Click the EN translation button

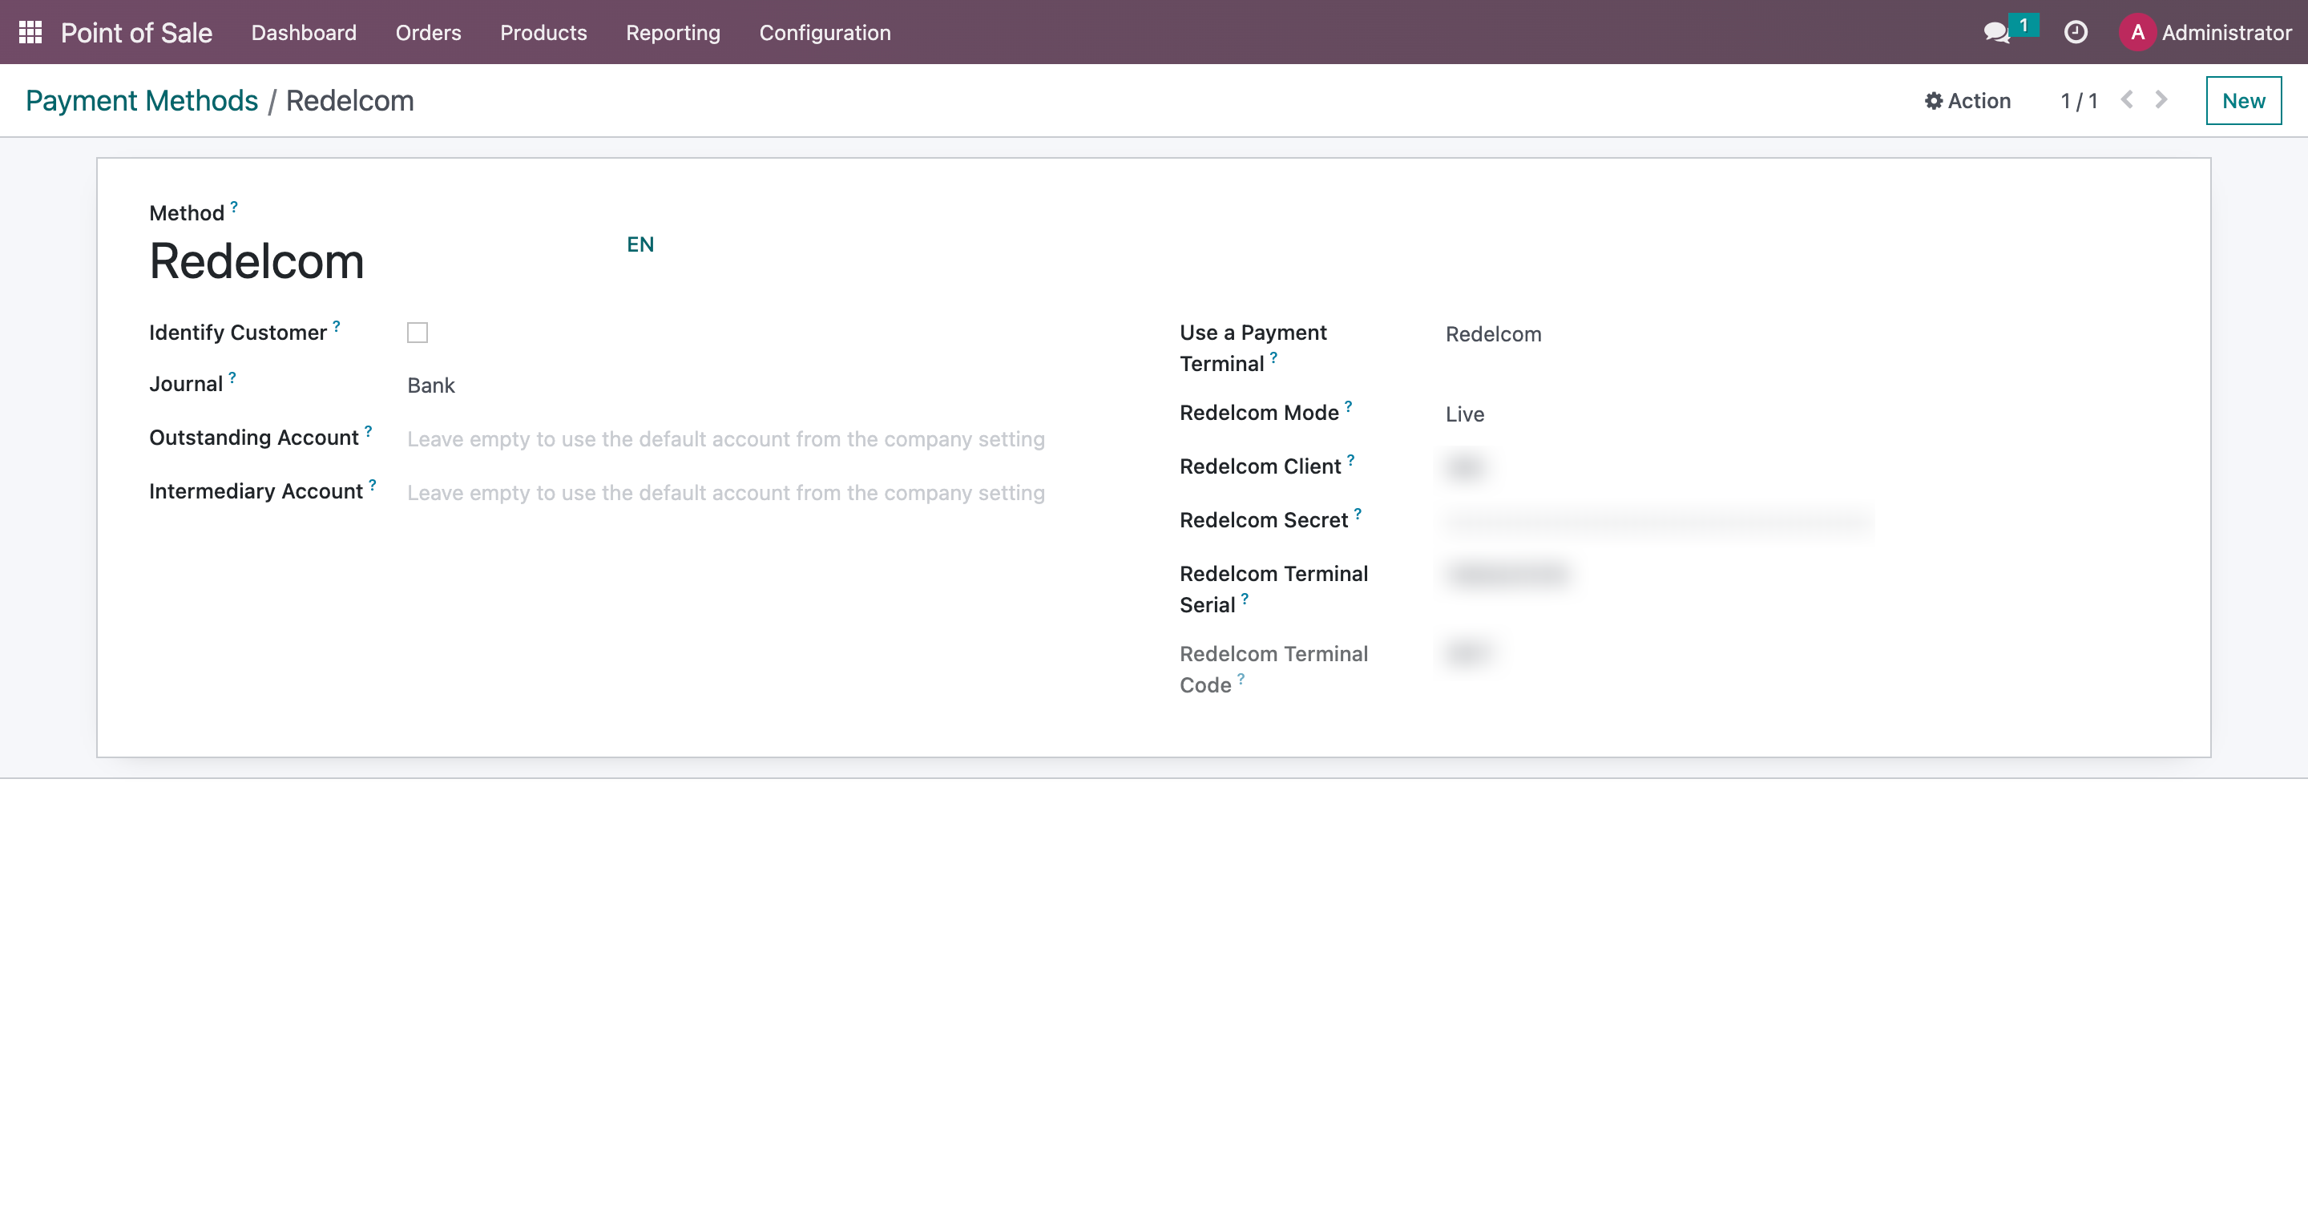640,244
